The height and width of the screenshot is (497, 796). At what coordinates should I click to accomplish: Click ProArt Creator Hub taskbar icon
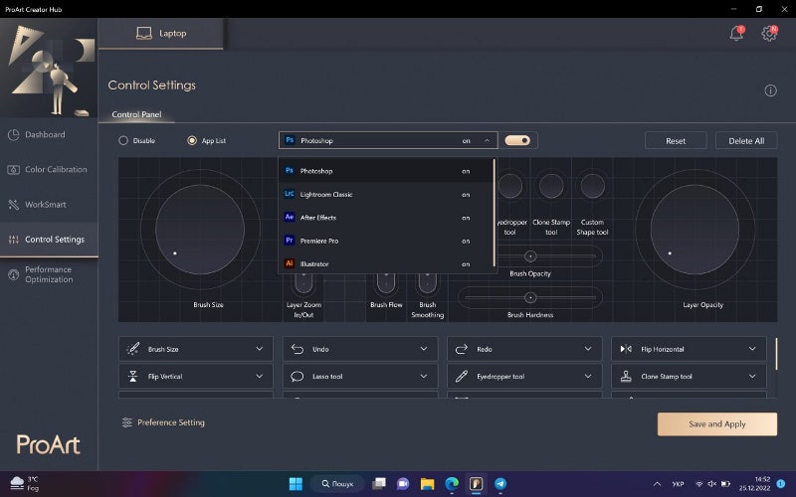477,484
